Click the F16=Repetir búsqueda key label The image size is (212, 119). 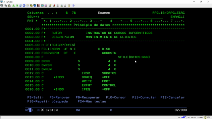pos(47,101)
